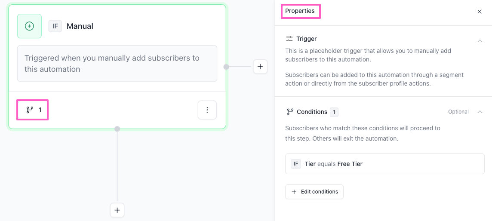The height and width of the screenshot is (221, 492).
Task: Collapse the Conditions section chevron
Action: (x=480, y=112)
